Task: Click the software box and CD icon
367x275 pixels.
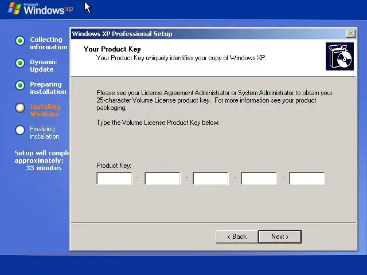Action: (x=339, y=56)
